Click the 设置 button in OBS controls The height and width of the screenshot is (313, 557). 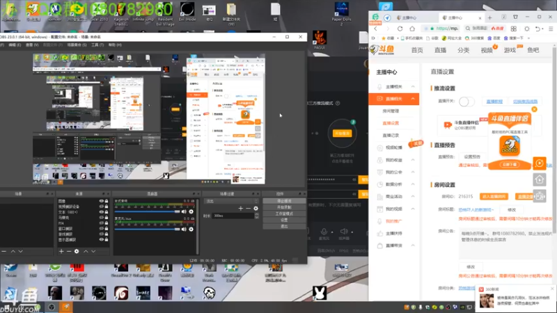coord(284,220)
